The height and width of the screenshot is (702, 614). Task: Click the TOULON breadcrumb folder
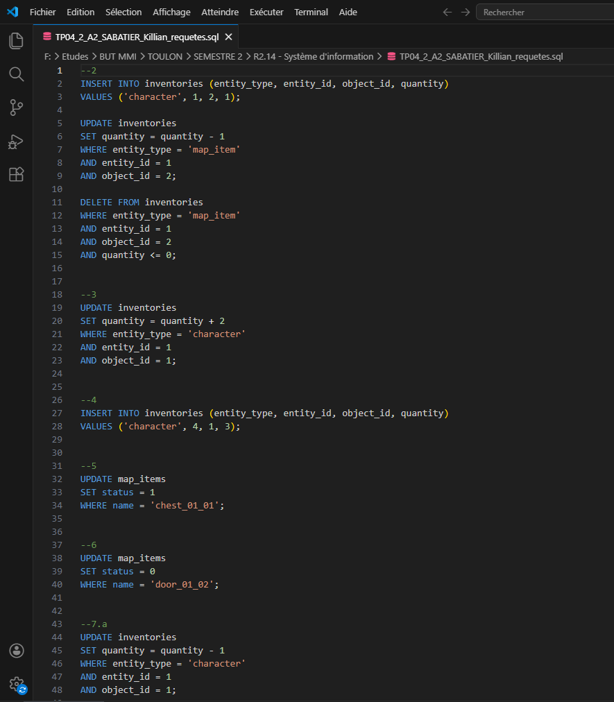point(165,56)
